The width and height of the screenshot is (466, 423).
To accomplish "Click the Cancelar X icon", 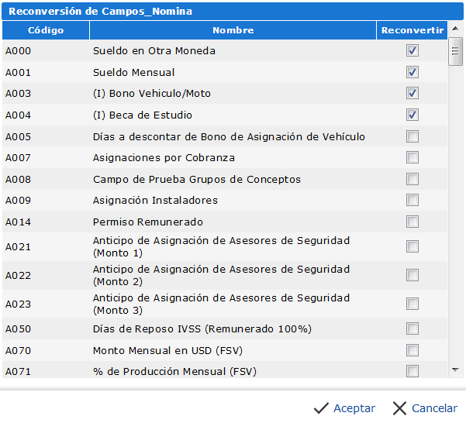I will pyautogui.click(x=399, y=408).
